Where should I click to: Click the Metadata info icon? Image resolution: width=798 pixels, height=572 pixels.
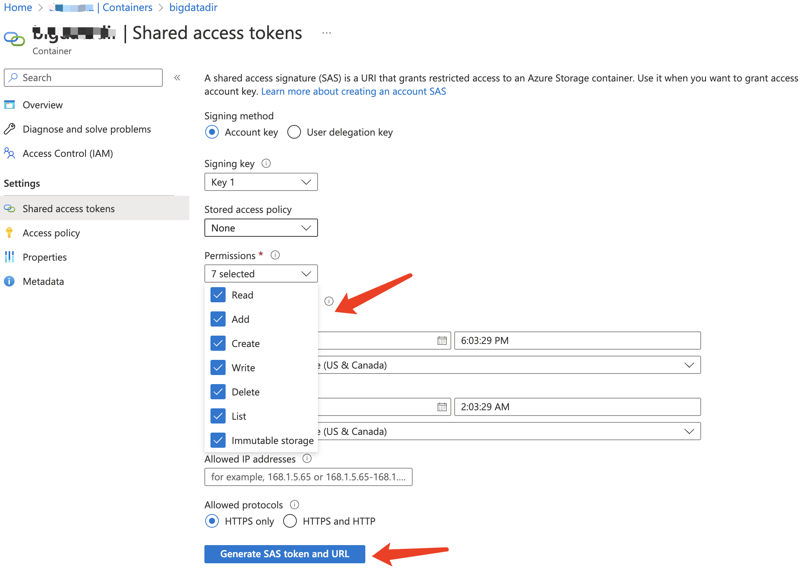(9, 281)
